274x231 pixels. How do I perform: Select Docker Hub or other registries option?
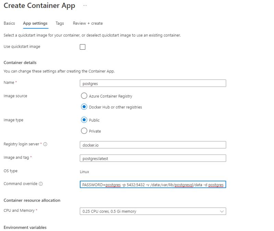(84, 107)
